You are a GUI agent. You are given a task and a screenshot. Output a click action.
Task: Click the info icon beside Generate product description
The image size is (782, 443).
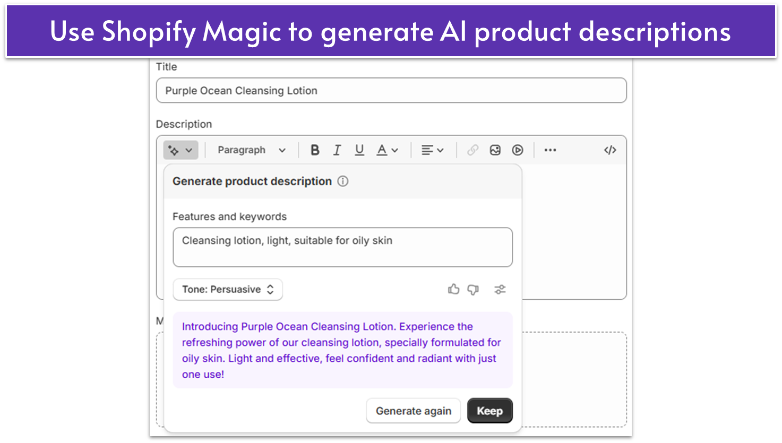pyautogui.click(x=343, y=181)
